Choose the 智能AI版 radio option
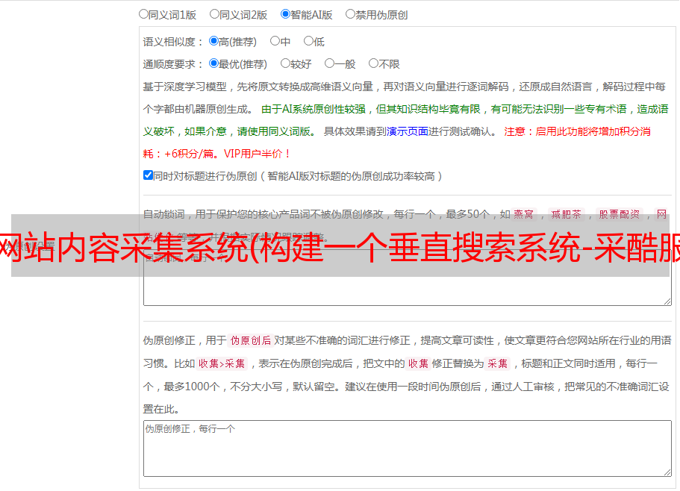Image resolution: width=680 pixels, height=491 pixels. click(285, 14)
